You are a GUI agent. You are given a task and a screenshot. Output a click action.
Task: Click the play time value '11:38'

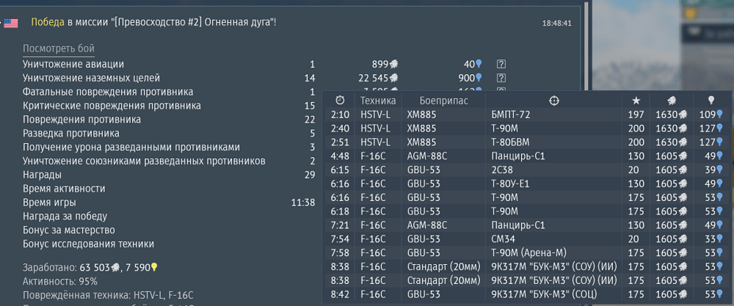point(303,203)
